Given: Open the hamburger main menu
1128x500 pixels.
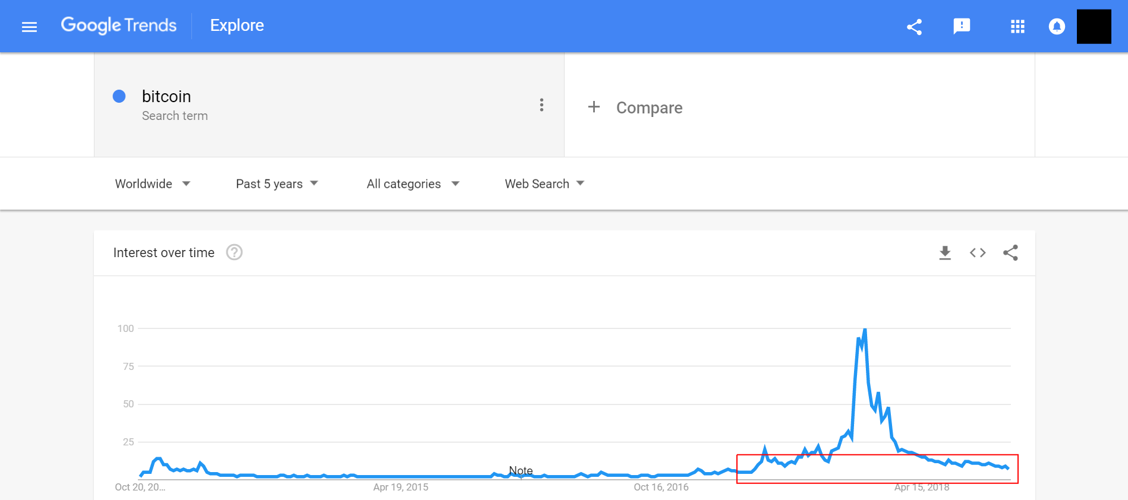Looking at the screenshot, I should (29, 27).
